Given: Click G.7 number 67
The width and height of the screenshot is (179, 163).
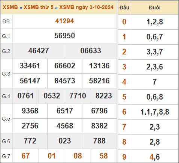Looking at the screenshot, I should (25, 156).
